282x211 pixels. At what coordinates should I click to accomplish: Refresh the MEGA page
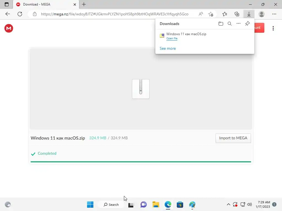(20, 14)
